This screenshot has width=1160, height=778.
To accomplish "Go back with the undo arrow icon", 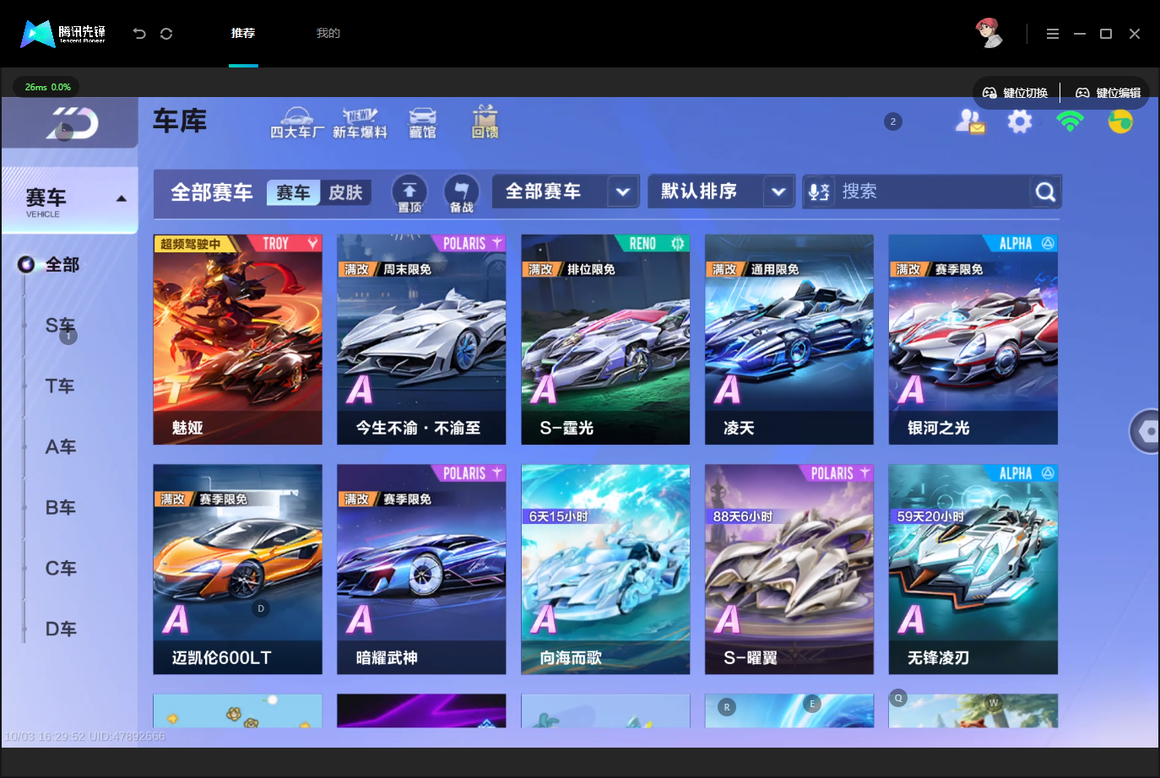I will (x=139, y=34).
